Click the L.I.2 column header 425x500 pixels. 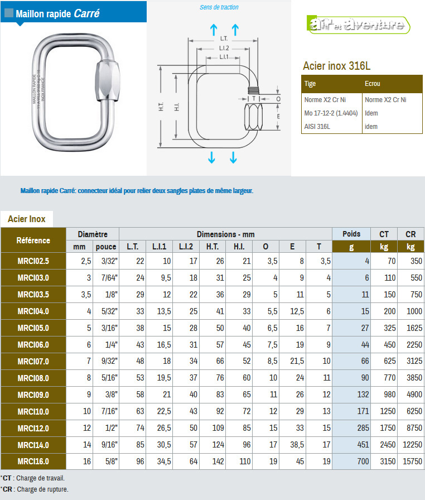186,247
